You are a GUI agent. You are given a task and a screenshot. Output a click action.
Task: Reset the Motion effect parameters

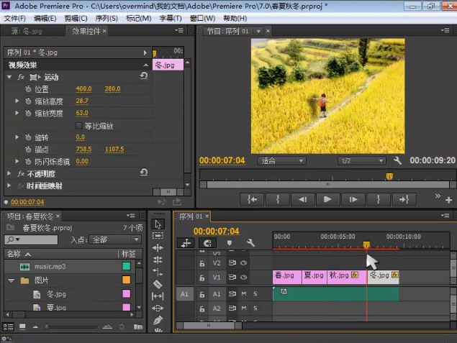(x=144, y=77)
